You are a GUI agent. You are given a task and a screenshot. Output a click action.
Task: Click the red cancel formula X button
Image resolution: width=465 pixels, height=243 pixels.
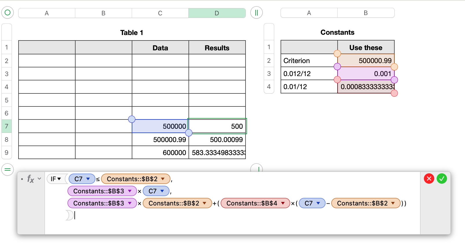coord(429,179)
